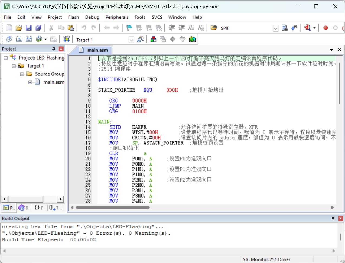The width and height of the screenshot is (345, 263).
Task: Copy the selection using the toolbar
Action: point(61,28)
